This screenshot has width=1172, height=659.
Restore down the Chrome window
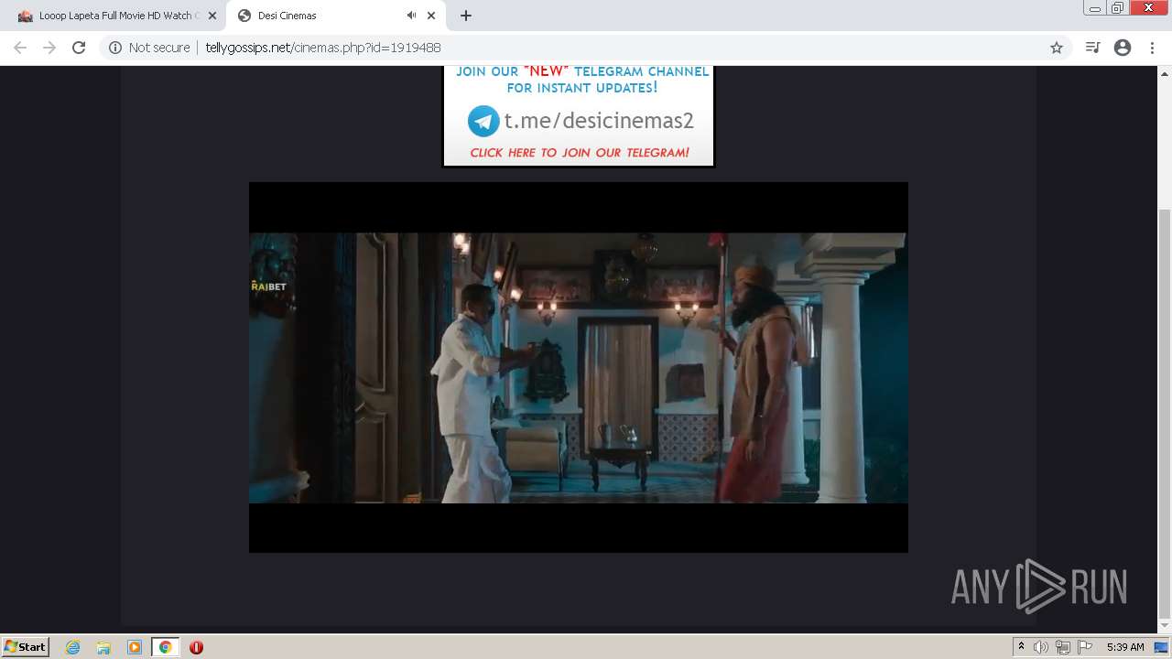coord(1118,8)
